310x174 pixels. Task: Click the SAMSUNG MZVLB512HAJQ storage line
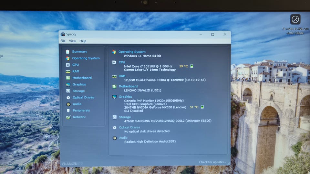[168, 121]
